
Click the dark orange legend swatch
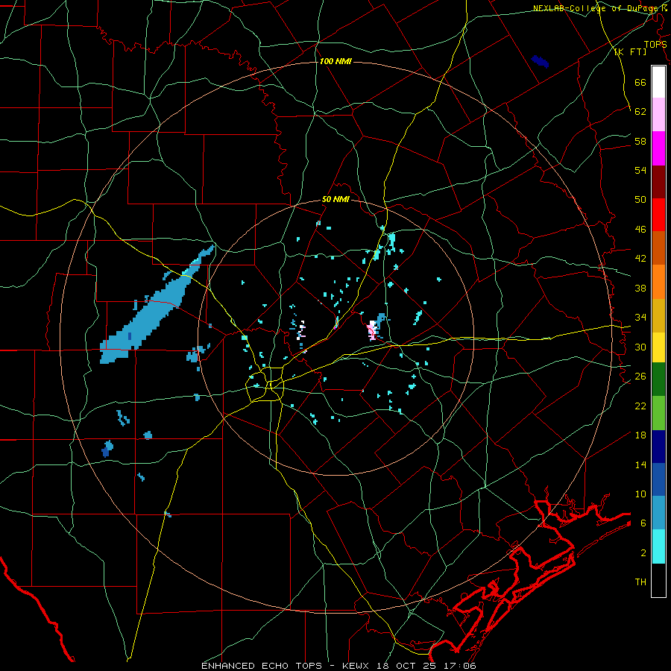click(x=658, y=248)
